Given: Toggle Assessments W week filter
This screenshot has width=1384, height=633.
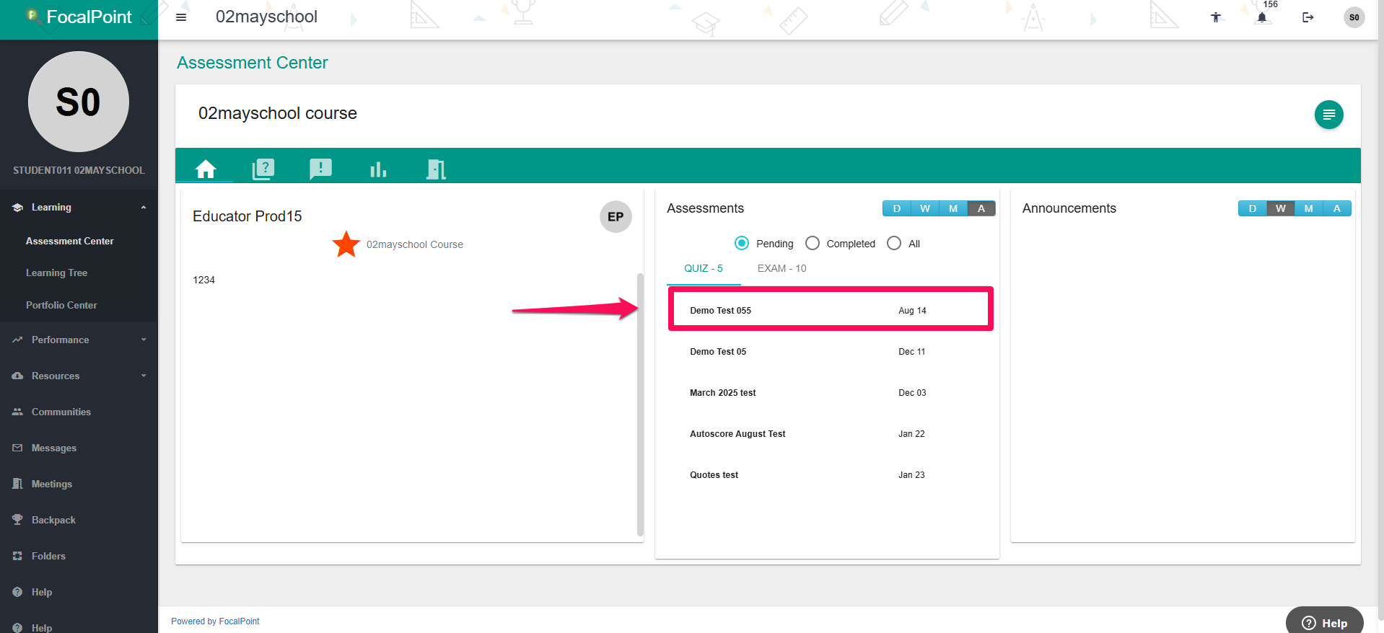Looking at the screenshot, I should pyautogui.click(x=925, y=208).
